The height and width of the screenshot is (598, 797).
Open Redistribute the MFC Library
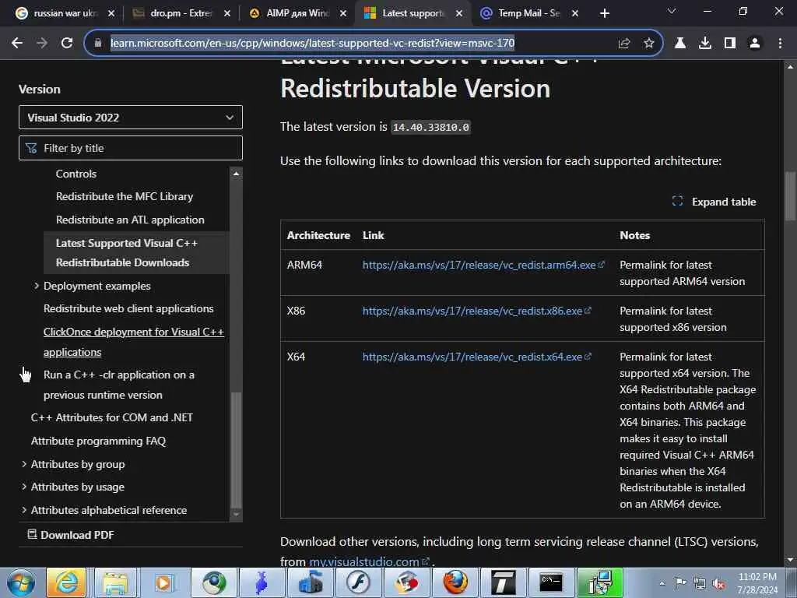pos(125,196)
